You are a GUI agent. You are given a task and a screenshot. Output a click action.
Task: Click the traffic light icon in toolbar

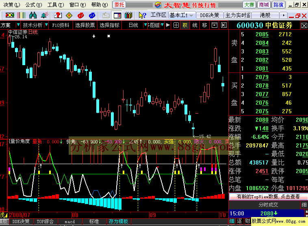pyautogui.click(x=10, y=15)
